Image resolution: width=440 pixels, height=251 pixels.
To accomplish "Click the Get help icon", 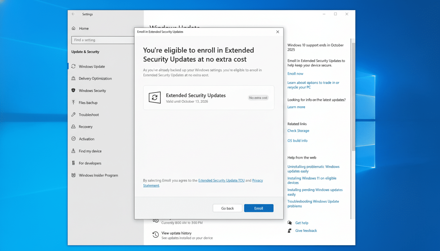I will (x=290, y=223).
